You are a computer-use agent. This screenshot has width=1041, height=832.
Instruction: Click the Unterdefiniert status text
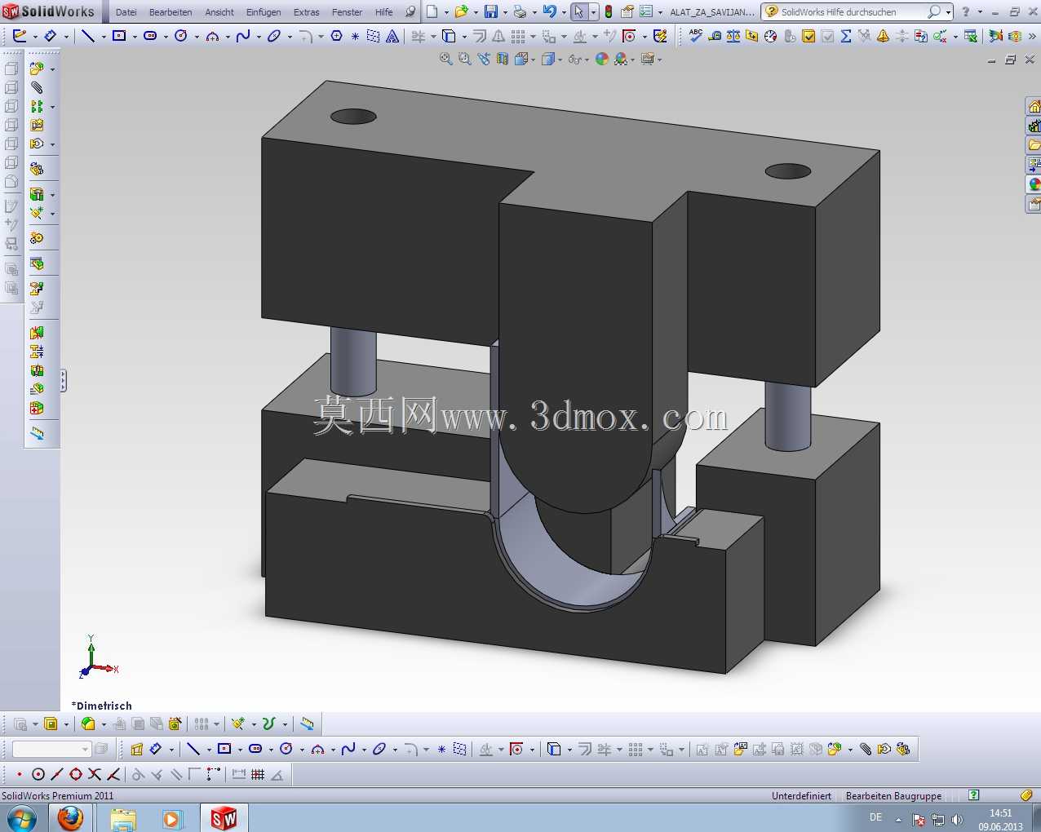(x=801, y=795)
